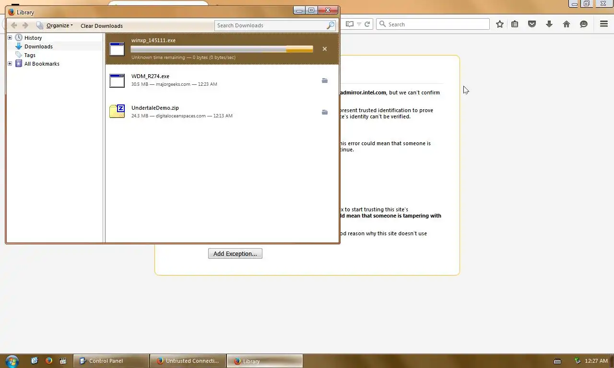
Task: Click the taskbar clock showing 12:27 AM
Action: point(596,361)
